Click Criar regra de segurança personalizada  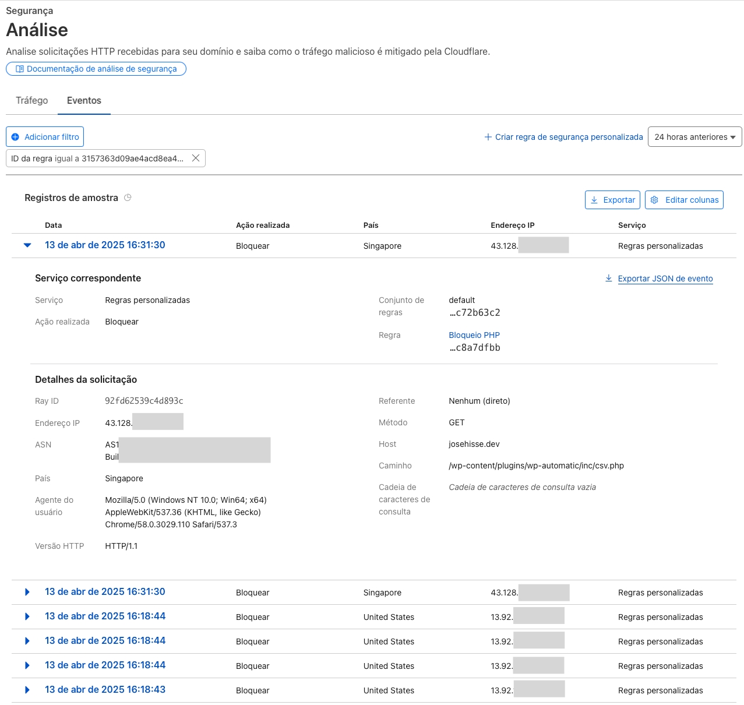point(569,137)
